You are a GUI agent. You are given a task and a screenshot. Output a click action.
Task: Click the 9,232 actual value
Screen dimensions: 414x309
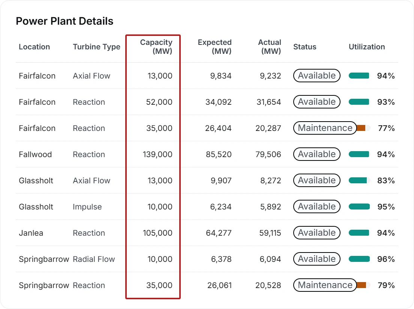tap(270, 76)
